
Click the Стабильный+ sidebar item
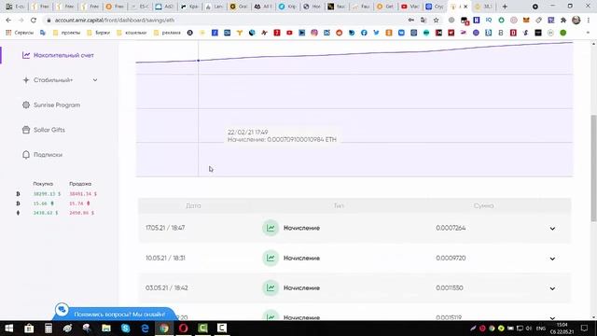point(53,80)
